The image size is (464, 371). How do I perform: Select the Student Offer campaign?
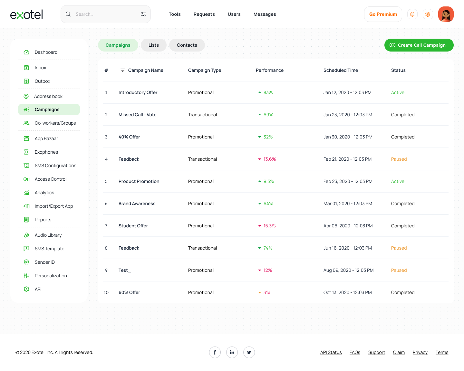133,226
